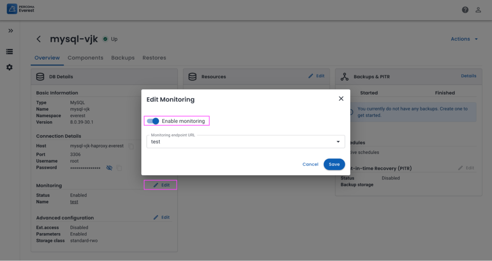Save the monitoring settings
This screenshot has height=261, width=492.
(334, 164)
